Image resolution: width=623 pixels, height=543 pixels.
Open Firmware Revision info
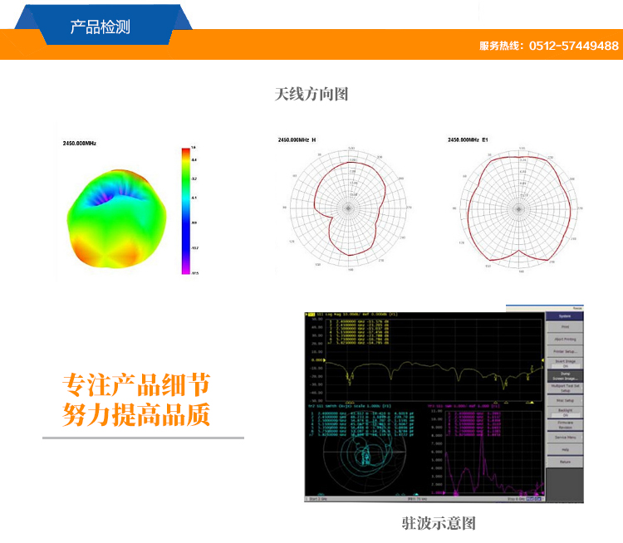(564, 425)
